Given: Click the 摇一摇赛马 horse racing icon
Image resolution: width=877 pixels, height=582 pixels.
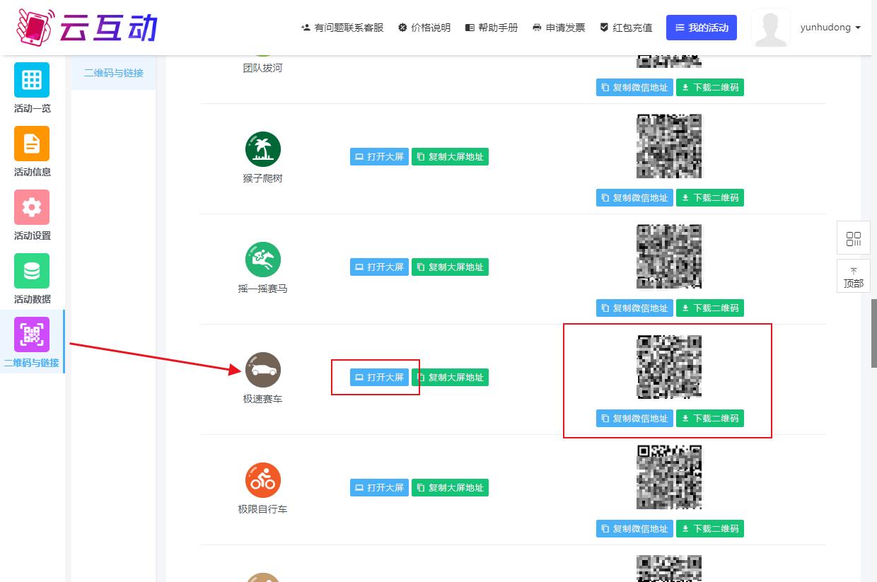Looking at the screenshot, I should pyautogui.click(x=262, y=260).
